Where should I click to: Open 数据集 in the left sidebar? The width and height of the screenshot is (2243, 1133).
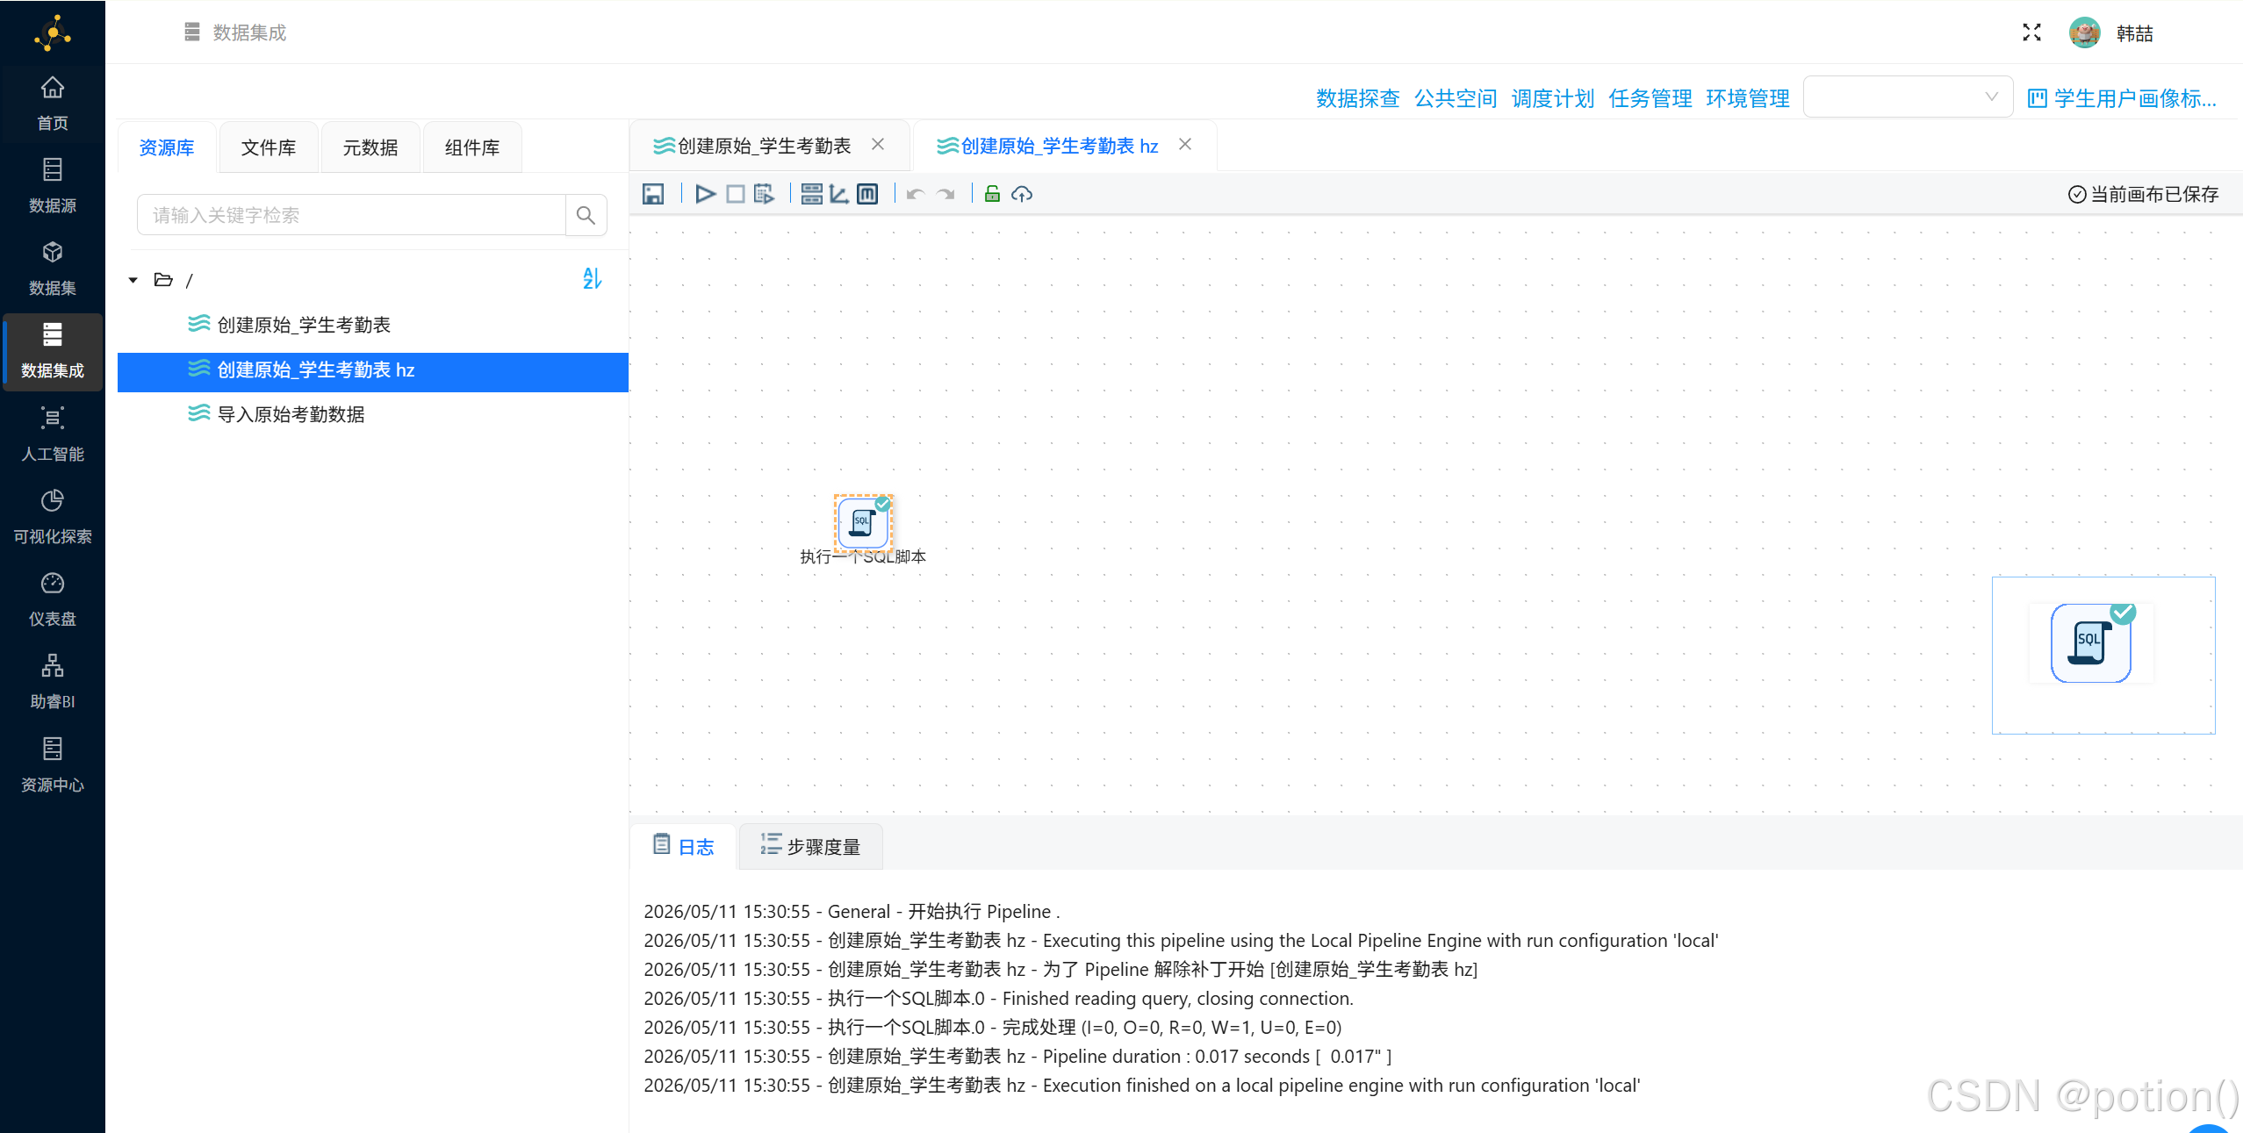click(x=53, y=269)
